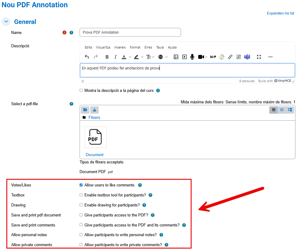Insert a link with the chain icon
Viewport: 296px width, 251px height.
point(230,57)
